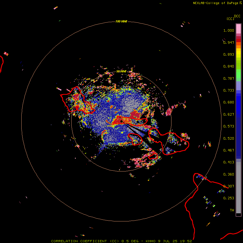Viewport: 243px width, 243px height.
Task: Click the 1.000 value on color scale
Action: (x=229, y=30)
